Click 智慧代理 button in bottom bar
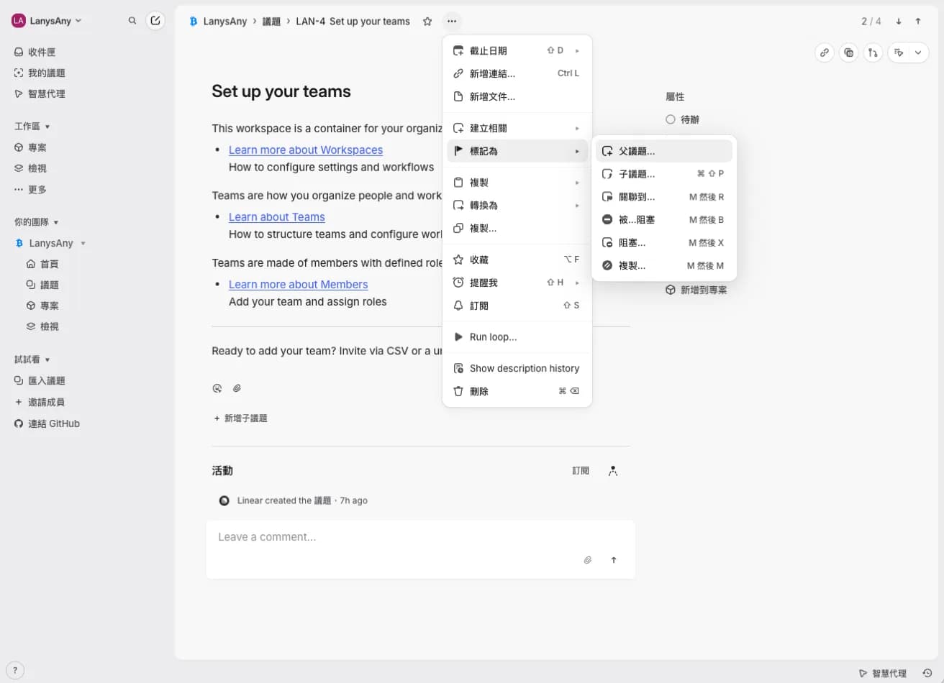944x683 pixels. 883,673
